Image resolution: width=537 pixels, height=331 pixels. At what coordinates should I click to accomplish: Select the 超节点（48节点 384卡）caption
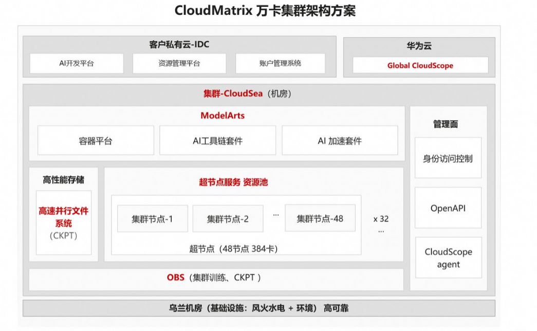(x=233, y=249)
